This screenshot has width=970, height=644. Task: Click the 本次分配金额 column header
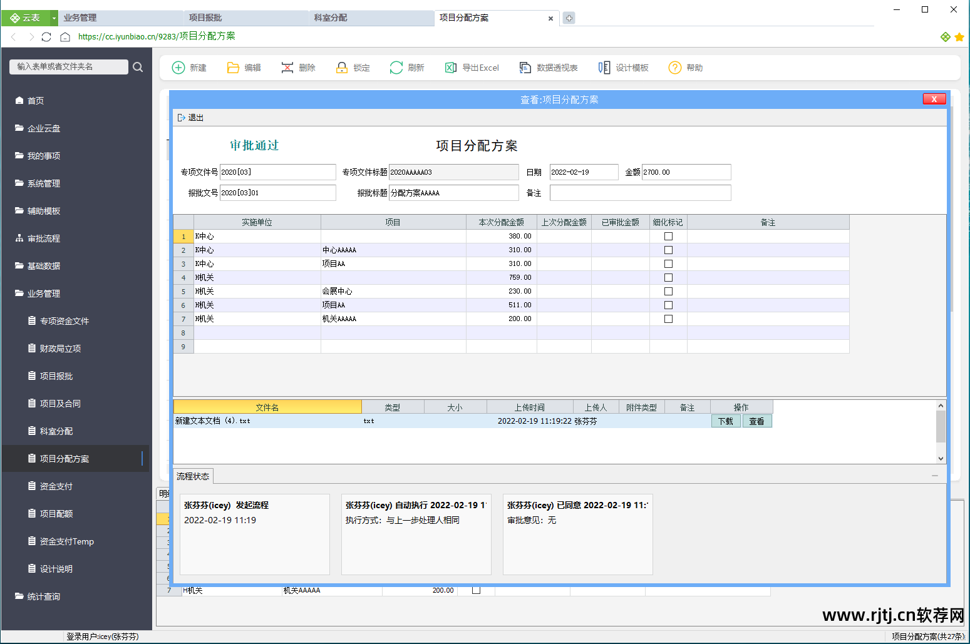tap(502, 222)
